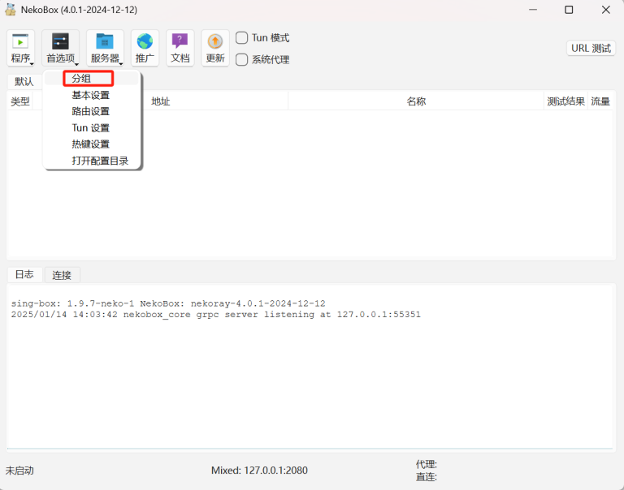
Task: Open 基本设置 (Basic Settings) menu entry
Action: click(x=90, y=96)
